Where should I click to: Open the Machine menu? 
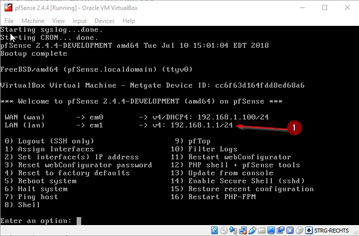click(33, 21)
